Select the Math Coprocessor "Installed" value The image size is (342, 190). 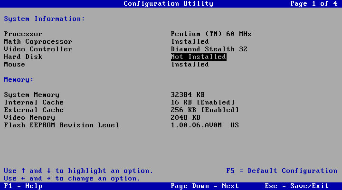click(190, 42)
